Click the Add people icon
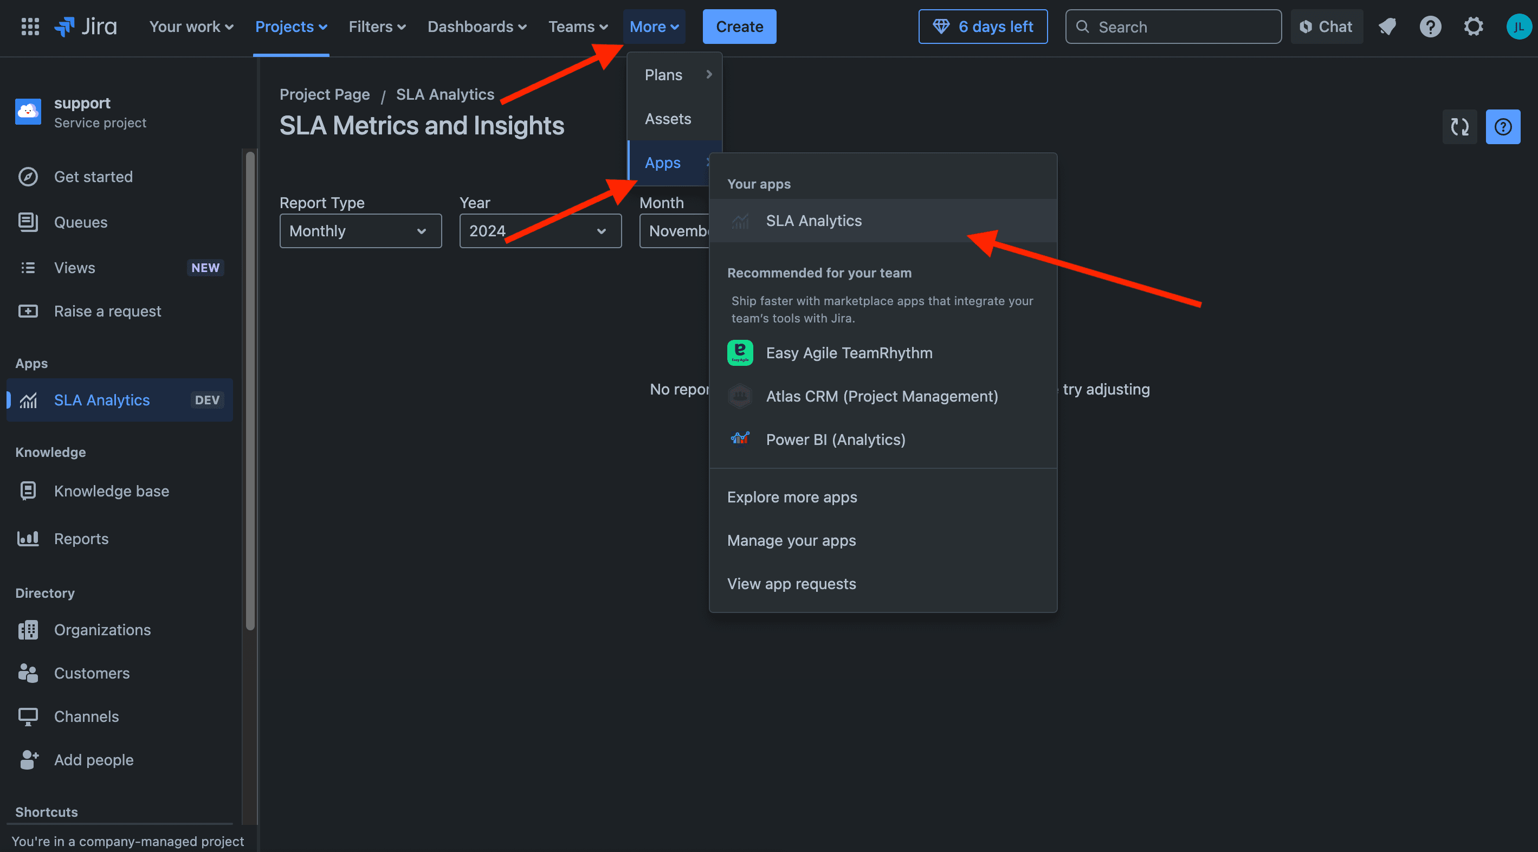The height and width of the screenshot is (852, 1538). tap(28, 759)
